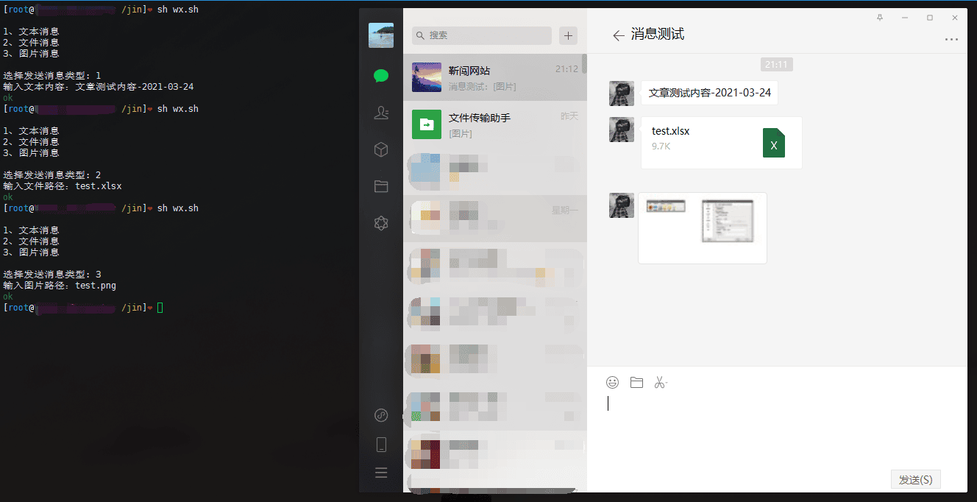
Task: Switch to the green chat messages icon
Action: pos(381,76)
